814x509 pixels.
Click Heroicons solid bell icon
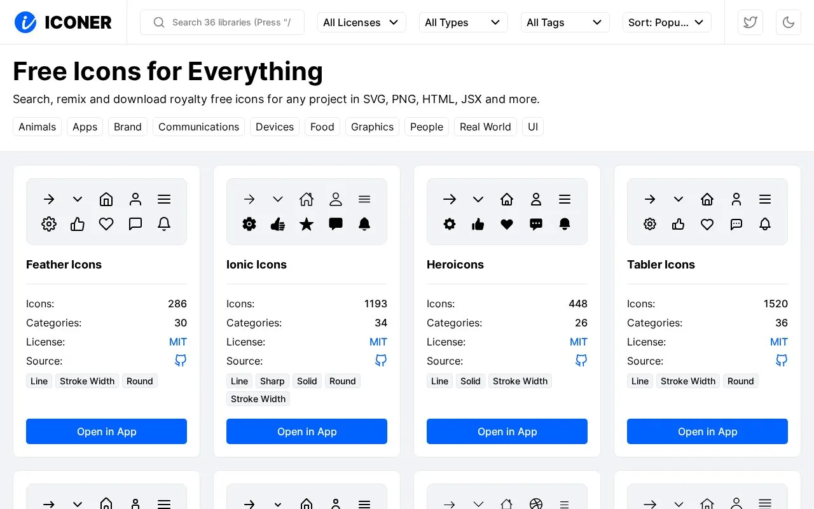coord(565,224)
